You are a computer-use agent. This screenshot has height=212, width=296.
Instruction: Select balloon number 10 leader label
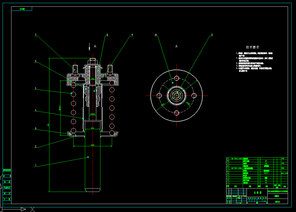click(x=156, y=35)
